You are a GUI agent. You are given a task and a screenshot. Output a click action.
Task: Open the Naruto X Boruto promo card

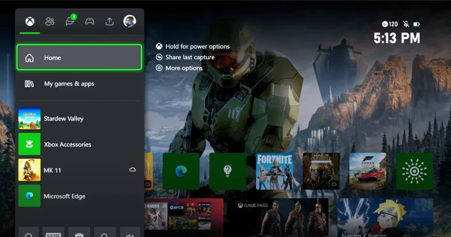click(x=385, y=218)
